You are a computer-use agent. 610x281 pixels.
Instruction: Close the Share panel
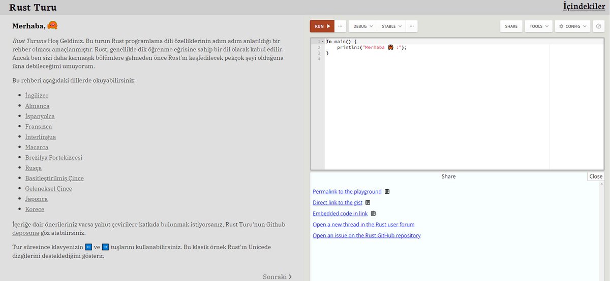pyautogui.click(x=596, y=177)
